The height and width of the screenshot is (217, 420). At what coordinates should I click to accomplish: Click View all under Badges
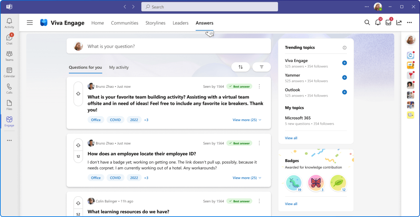291,204
